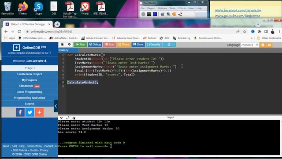Open CamStudio Options menu

(x=162, y=8)
